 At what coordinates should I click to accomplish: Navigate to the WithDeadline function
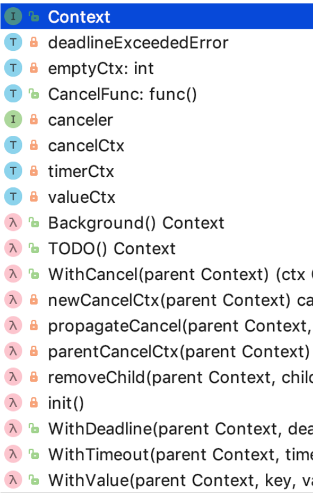pos(156,428)
